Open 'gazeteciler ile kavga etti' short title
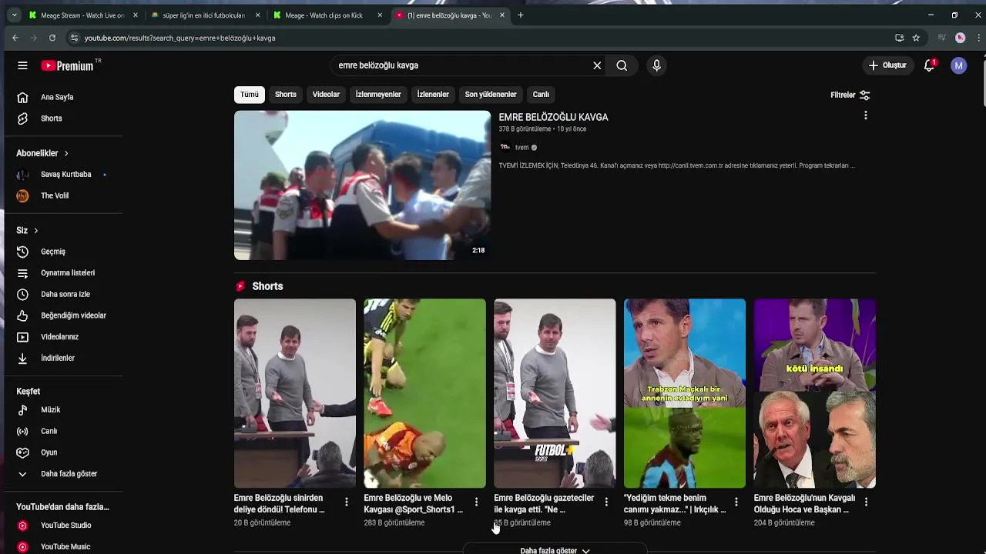The image size is (986, 554). tap(544, 504)
